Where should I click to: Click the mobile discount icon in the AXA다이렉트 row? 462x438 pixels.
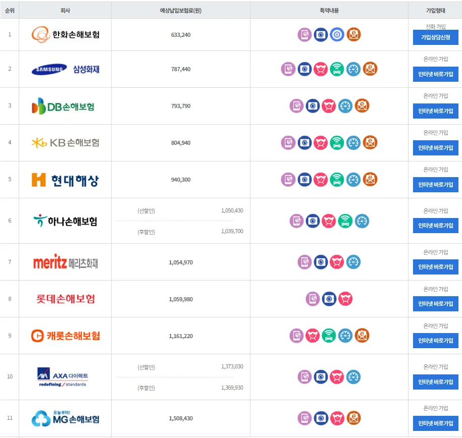tap(304, 377)
